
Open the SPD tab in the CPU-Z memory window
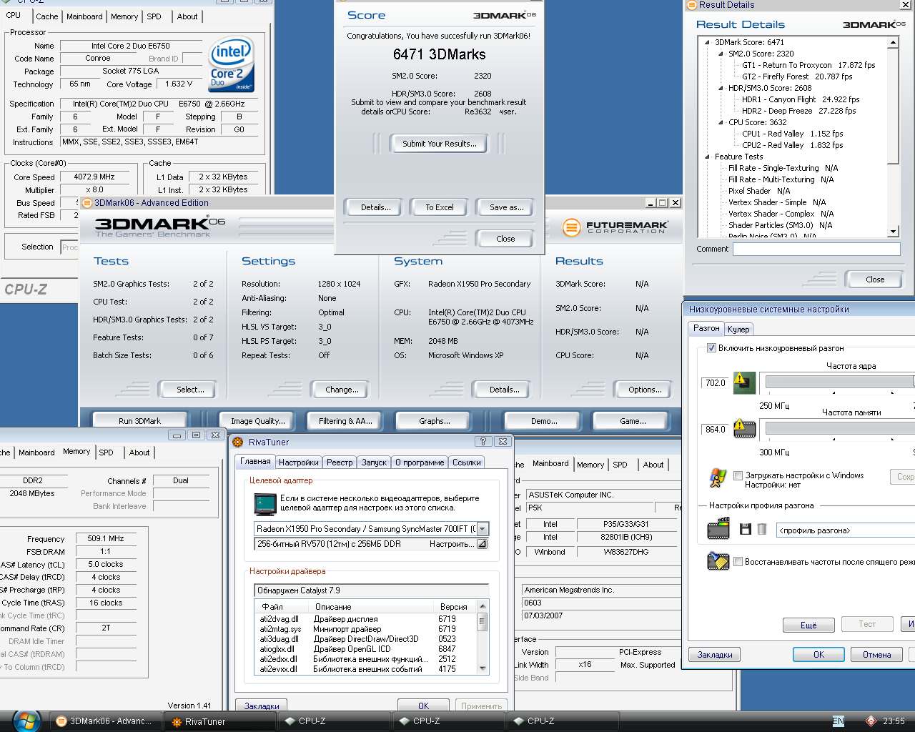pyautogui.click(x=106, y=452)
